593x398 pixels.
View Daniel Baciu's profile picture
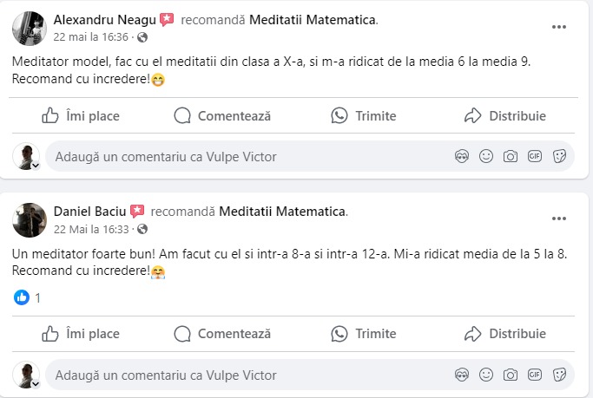(x=29, y=220)
